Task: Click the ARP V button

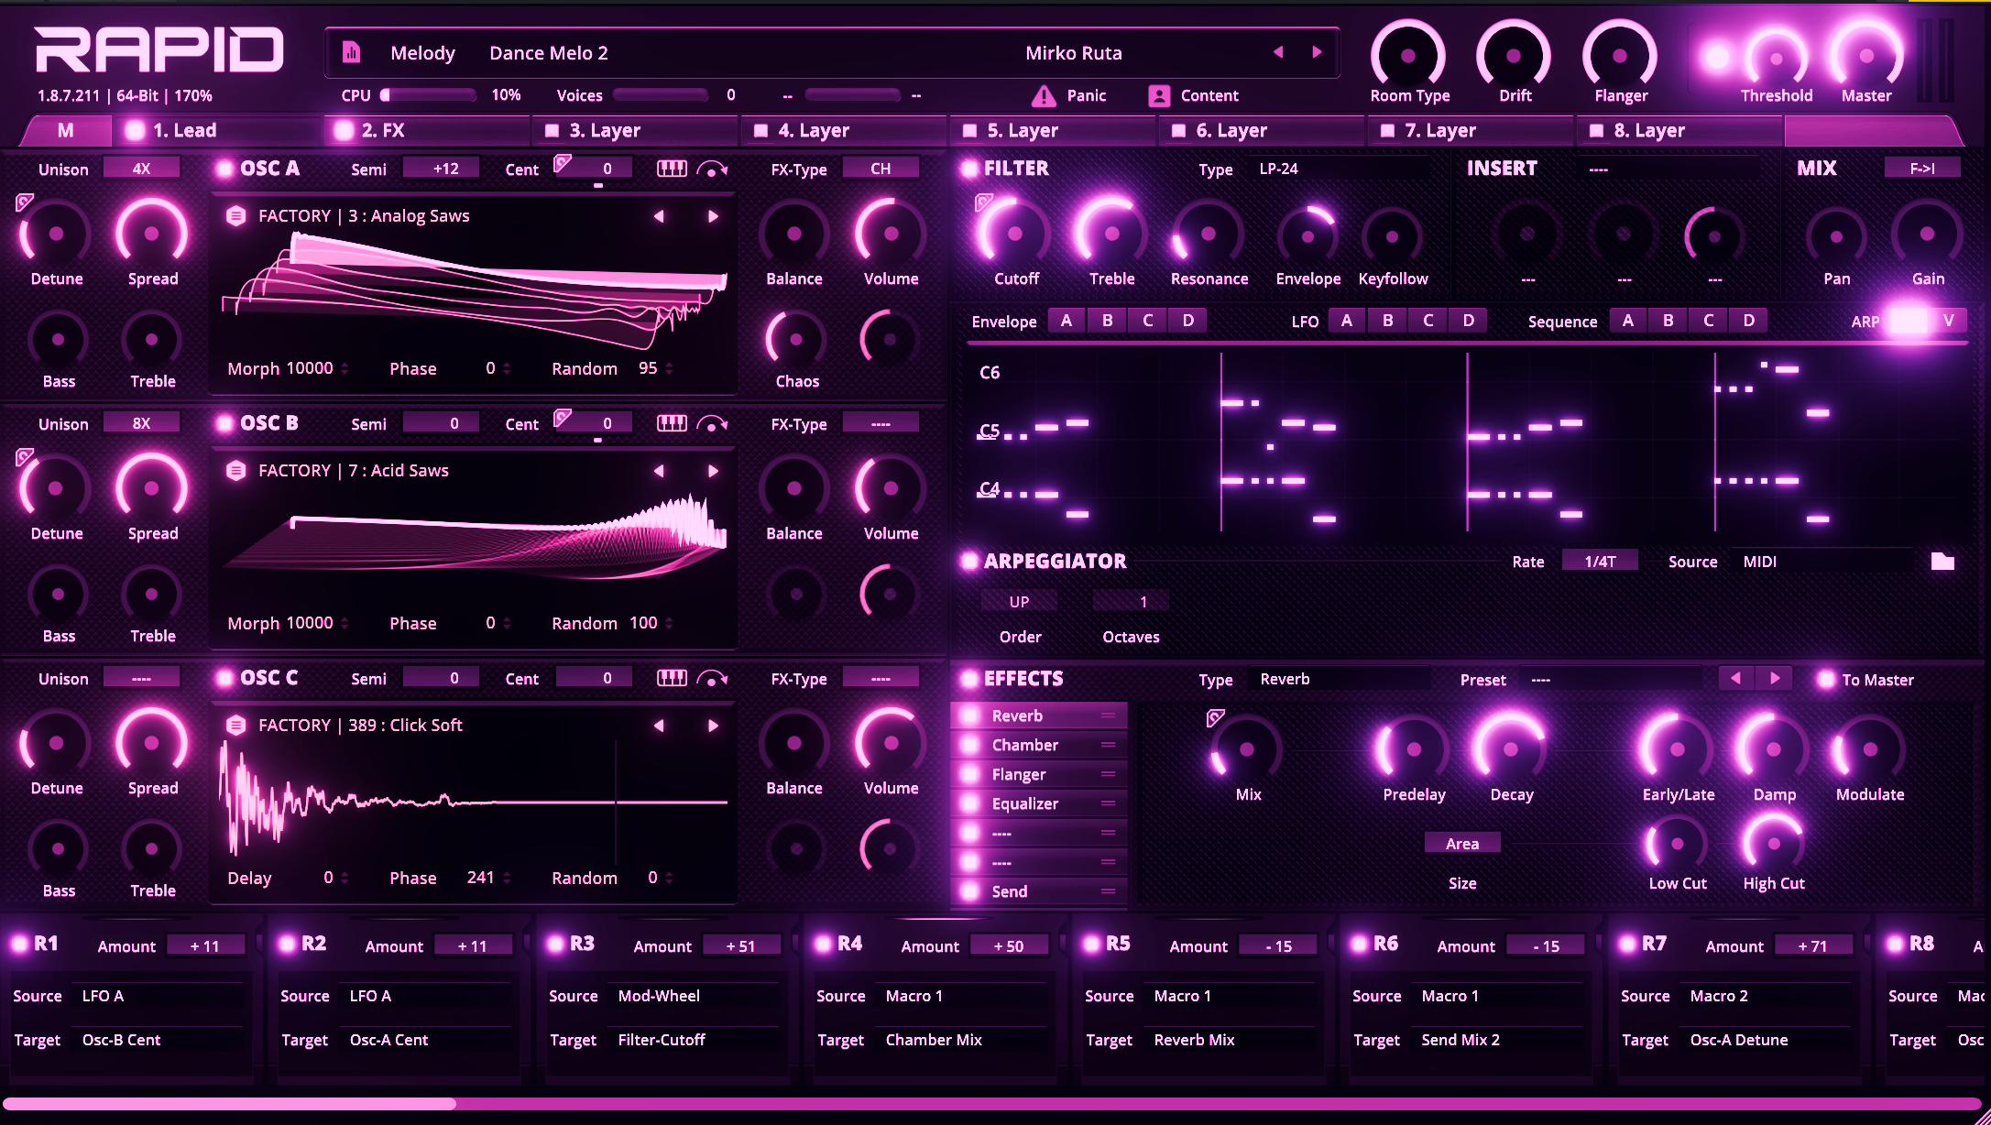Action: (x=1948, y=321)
